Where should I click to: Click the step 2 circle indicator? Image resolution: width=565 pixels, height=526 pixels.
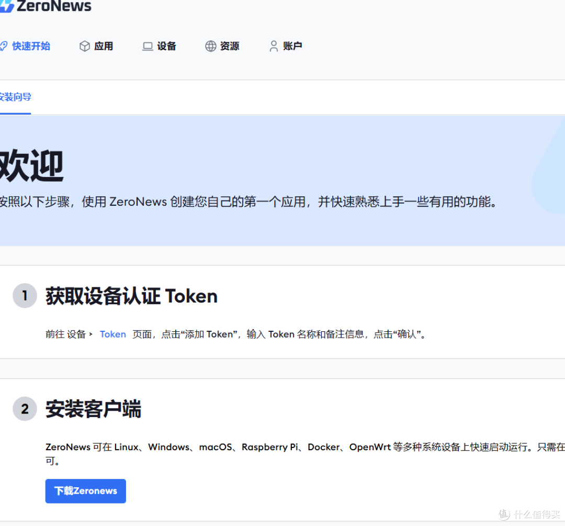click(25, 409)
